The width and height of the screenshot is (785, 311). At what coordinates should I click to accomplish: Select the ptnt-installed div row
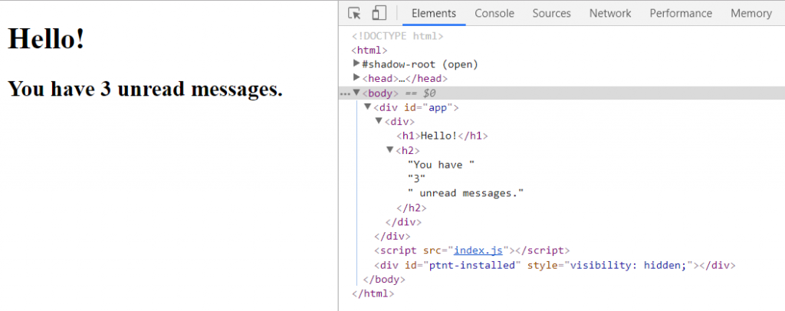(x=554, y=265)
